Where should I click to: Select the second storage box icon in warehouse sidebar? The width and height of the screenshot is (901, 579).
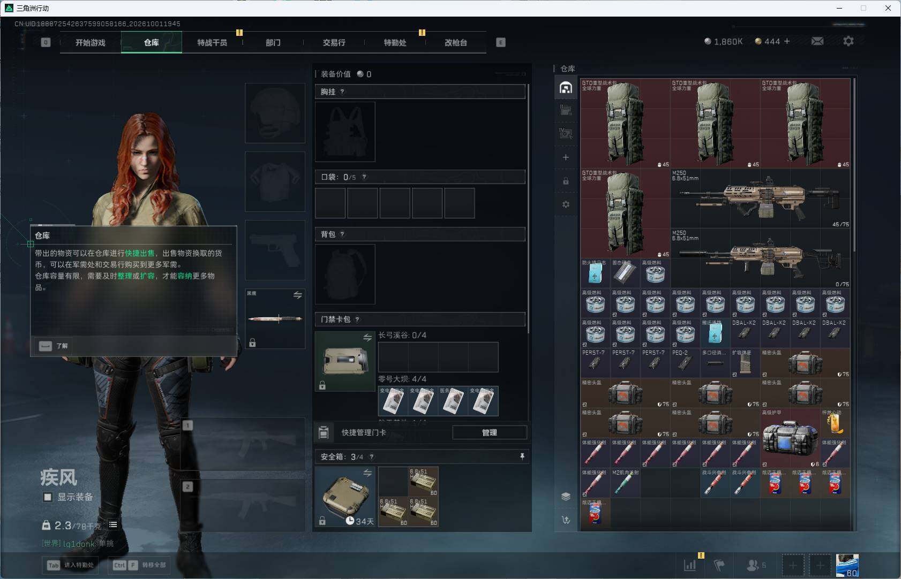click(x=566, y=110)
